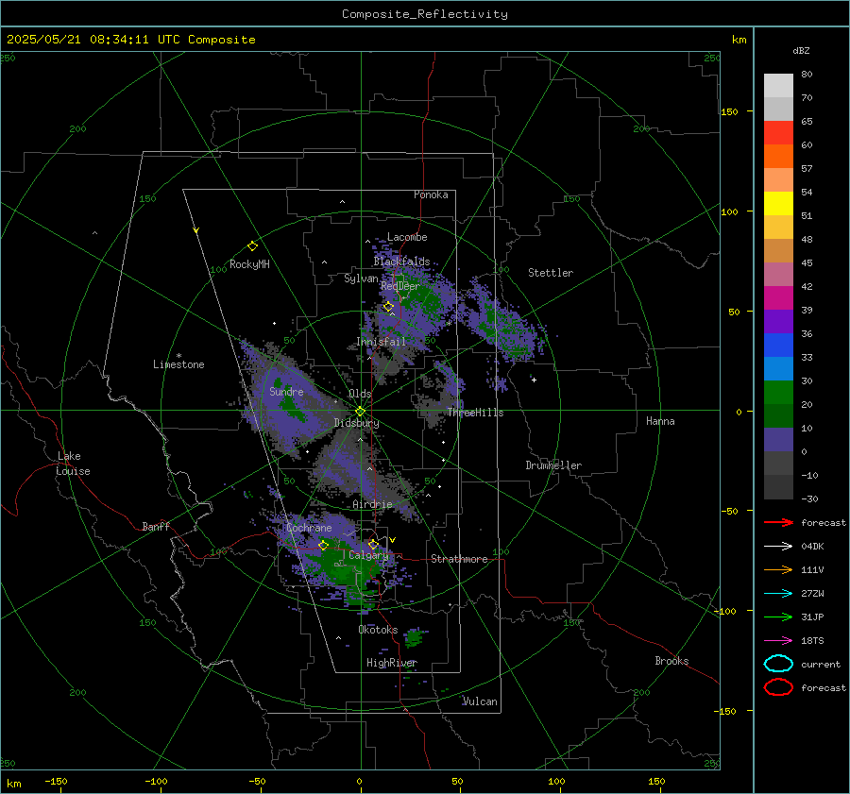850x794 pixels.
Task: Click the dBZ legend heading
Action: [801, 51]
